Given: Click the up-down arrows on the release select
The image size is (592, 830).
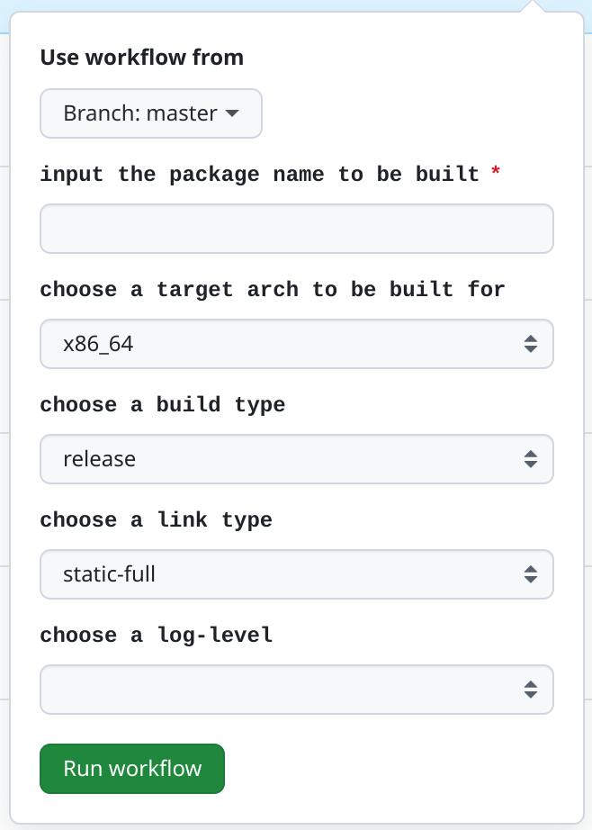Looking at the screenshot, I should (531, 459).
